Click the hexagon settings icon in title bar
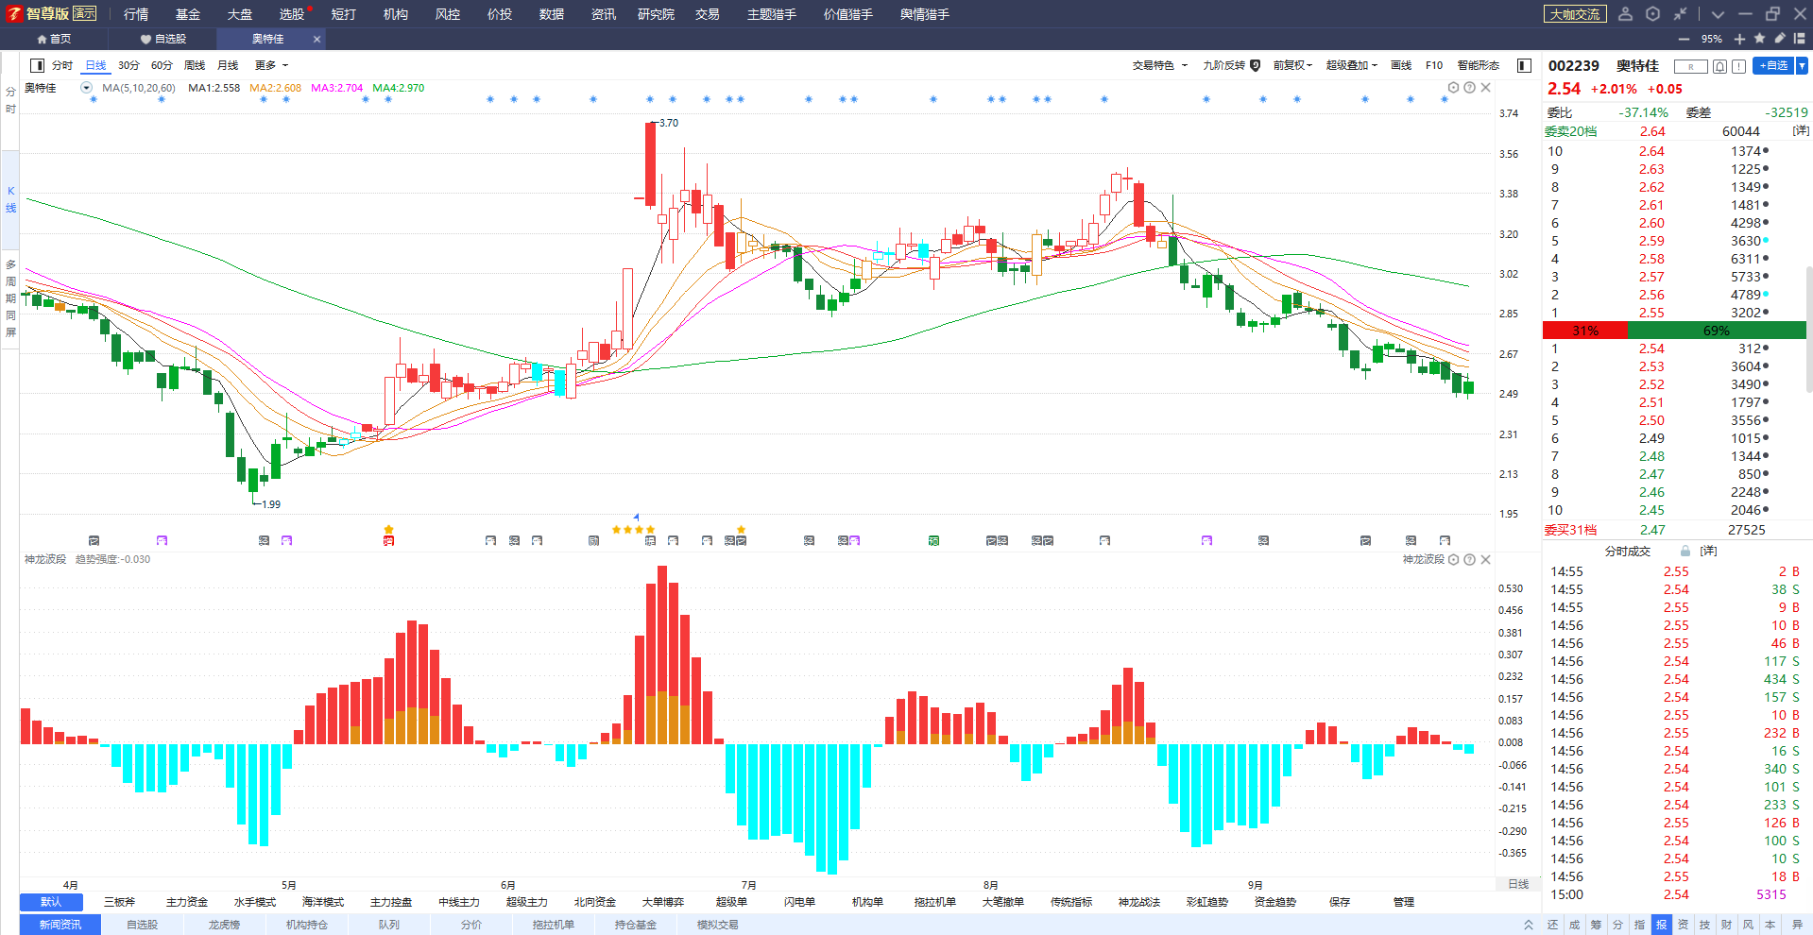Viewport: 1813px width, 935px height. click(x=1652, y=14)
